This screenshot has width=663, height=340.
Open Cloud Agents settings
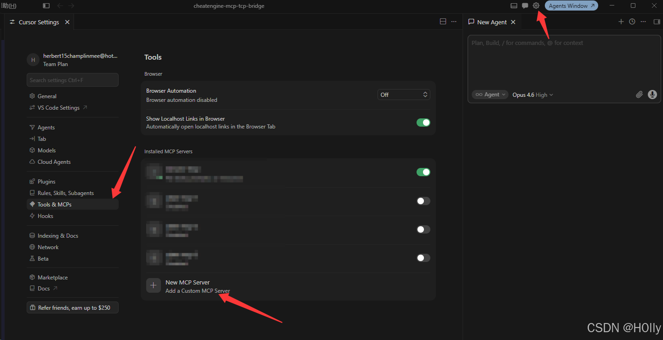pyautogui.click(x=73, y=162)
